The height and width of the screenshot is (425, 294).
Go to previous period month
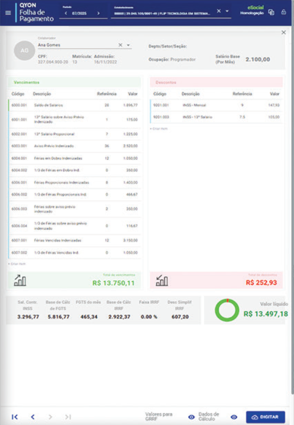[65, 13]
